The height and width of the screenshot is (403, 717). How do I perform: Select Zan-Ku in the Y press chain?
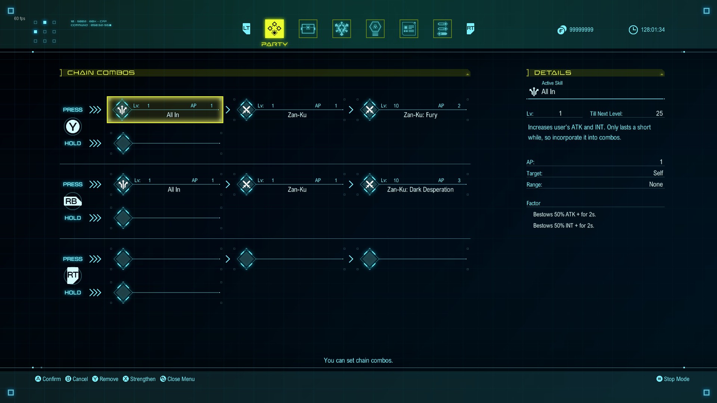289,110
